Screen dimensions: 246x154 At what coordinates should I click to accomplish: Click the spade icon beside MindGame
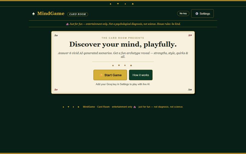coord(33,14)
